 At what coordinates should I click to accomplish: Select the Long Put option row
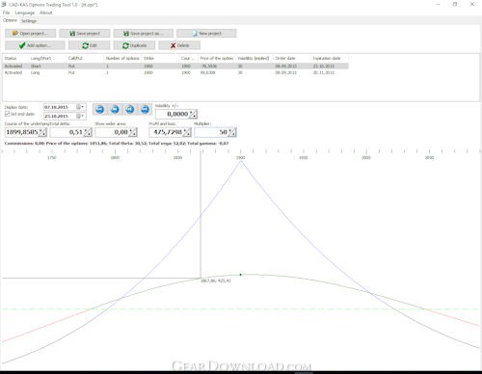tap(175, 72)
